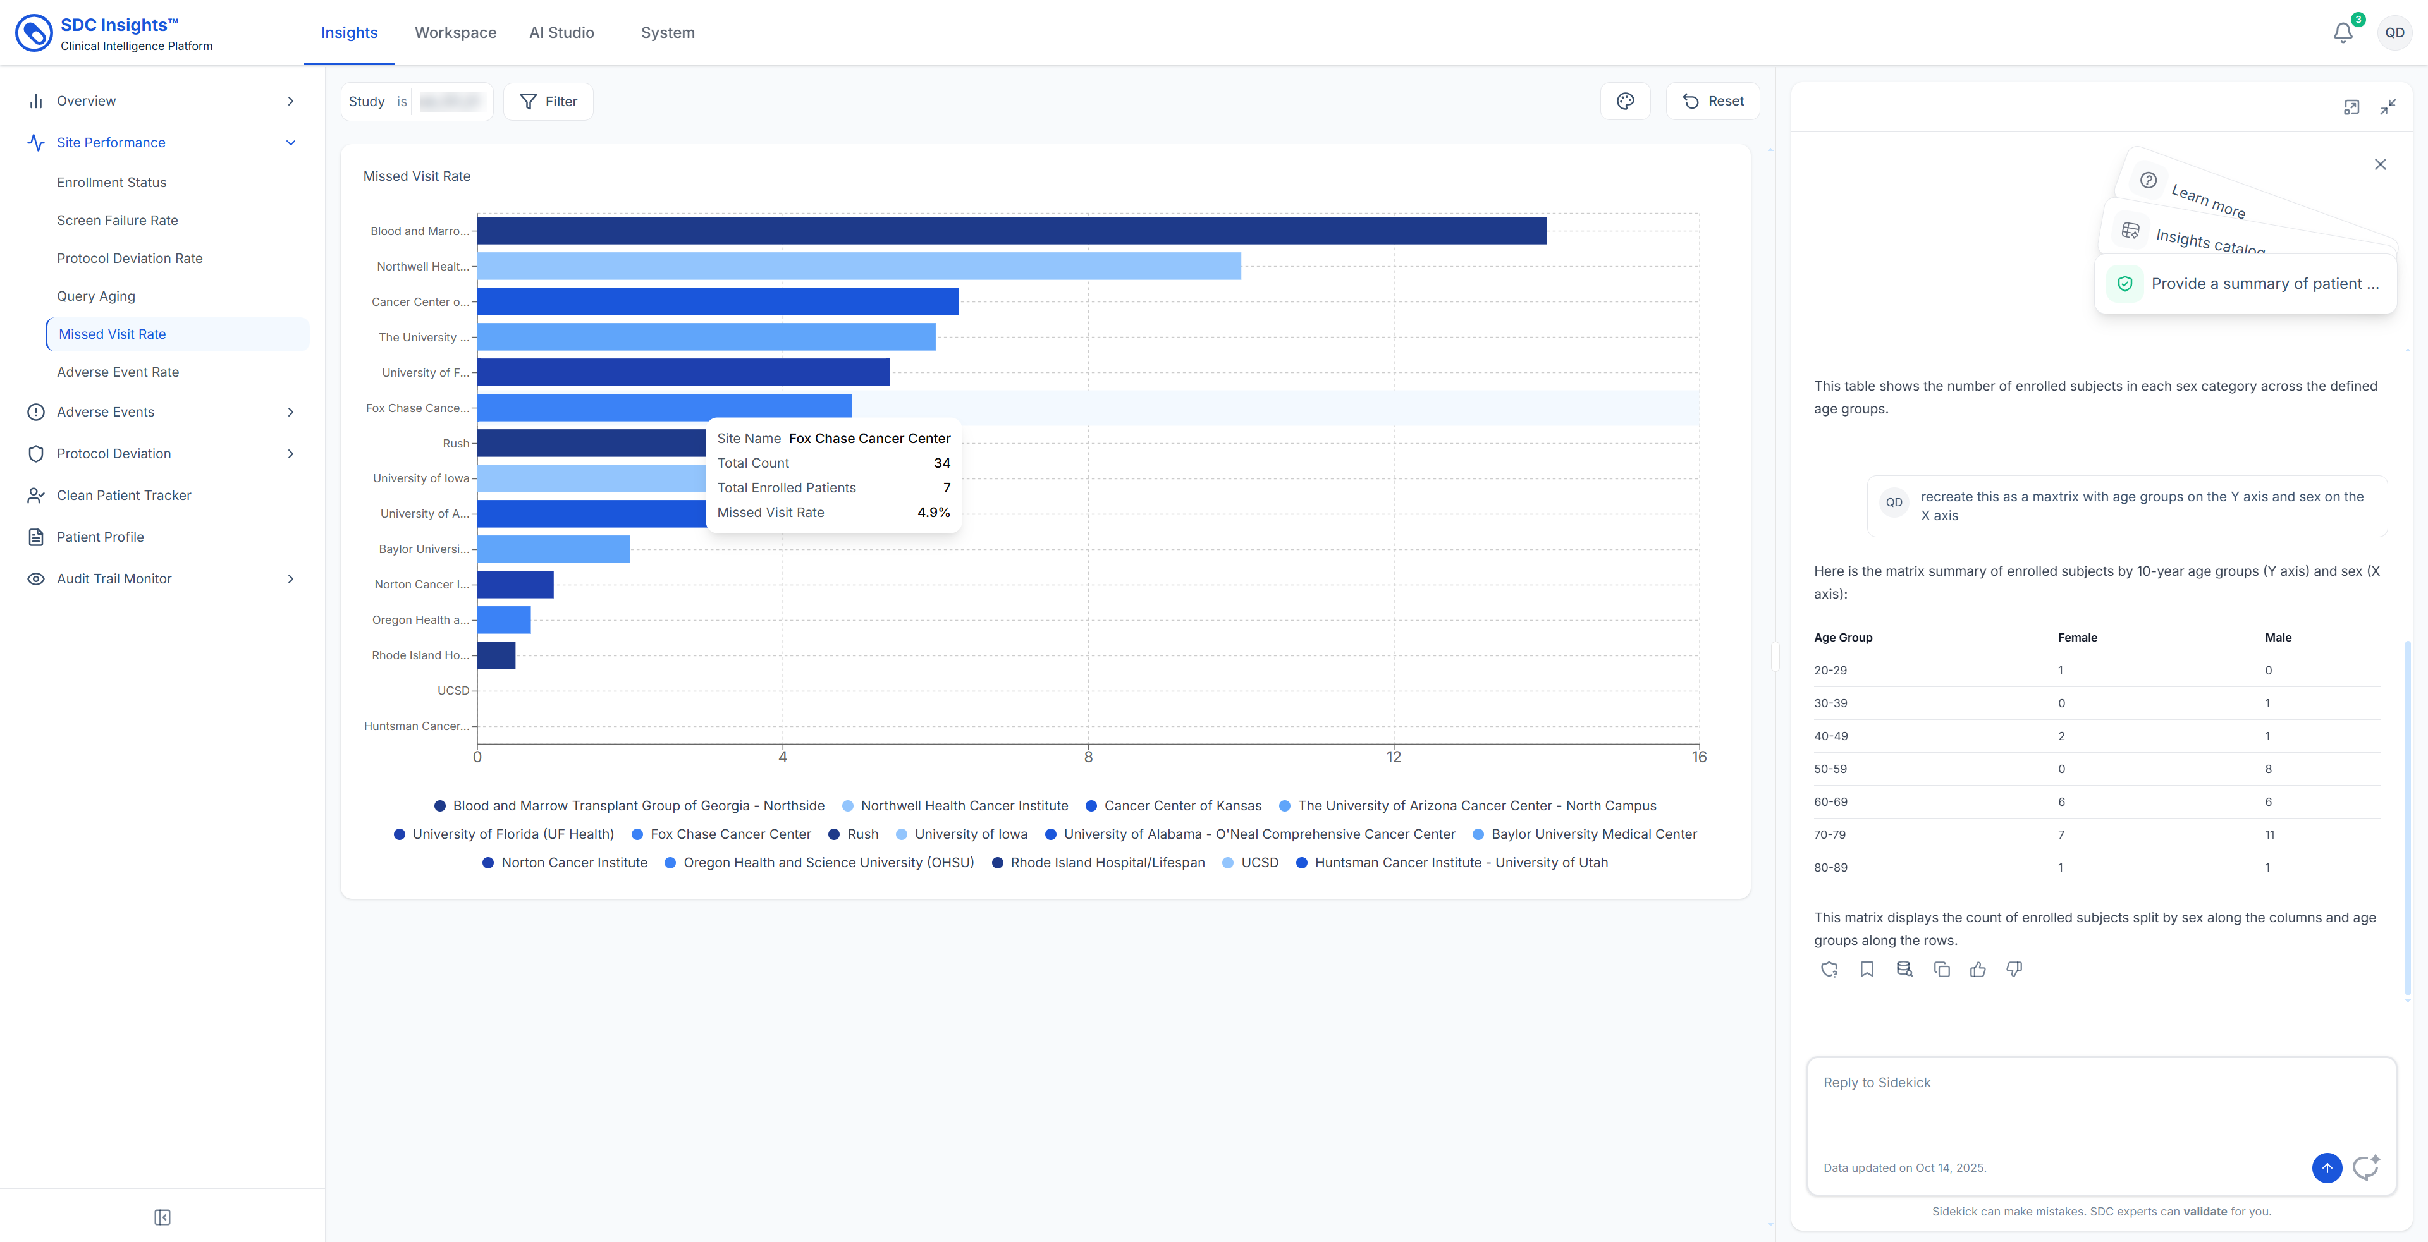Click the Overview bar chart icon
Viewport: 2428px width, 1242px height.
pyautogui.click(x=36, y=101)
